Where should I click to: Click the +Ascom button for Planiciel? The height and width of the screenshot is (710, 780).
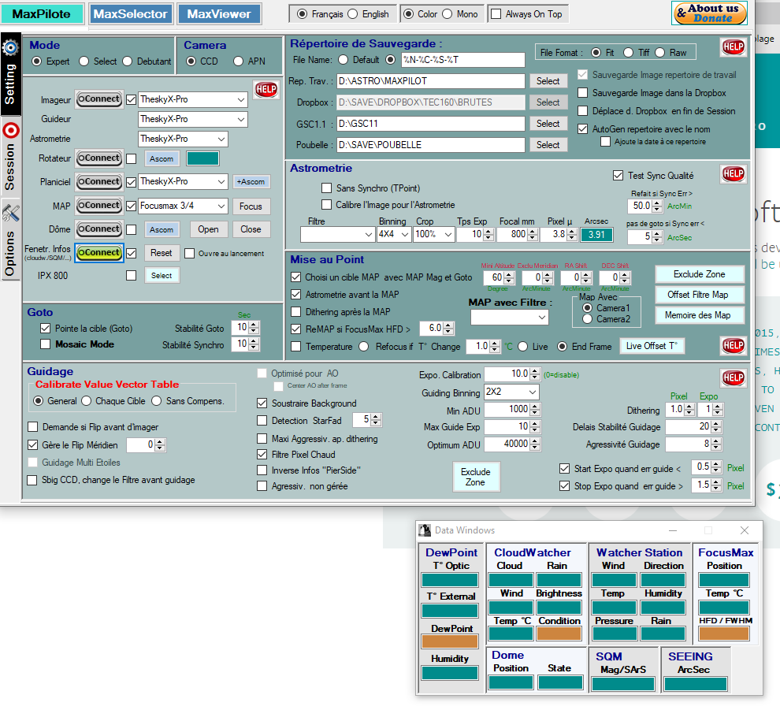coord(251,181)
